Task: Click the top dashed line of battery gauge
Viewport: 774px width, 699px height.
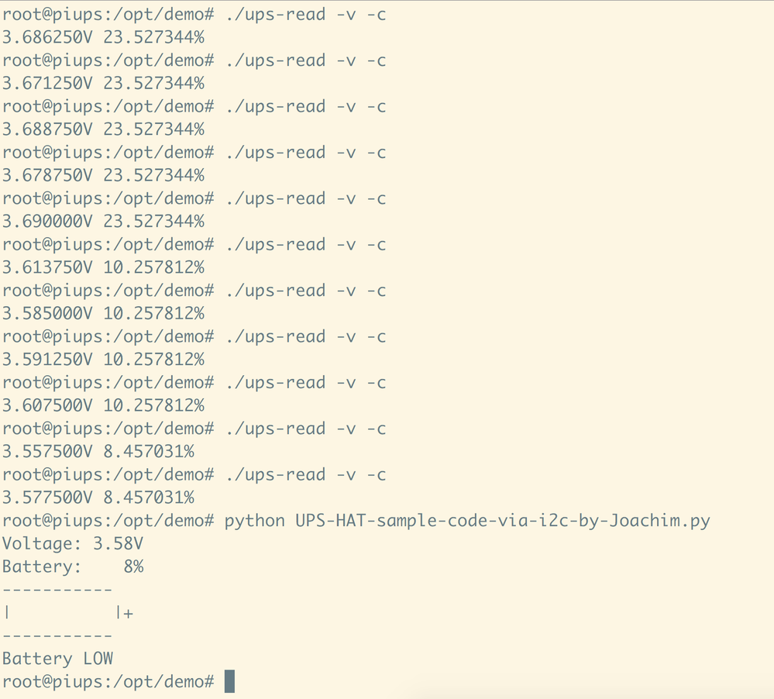Action: (57, 591)
